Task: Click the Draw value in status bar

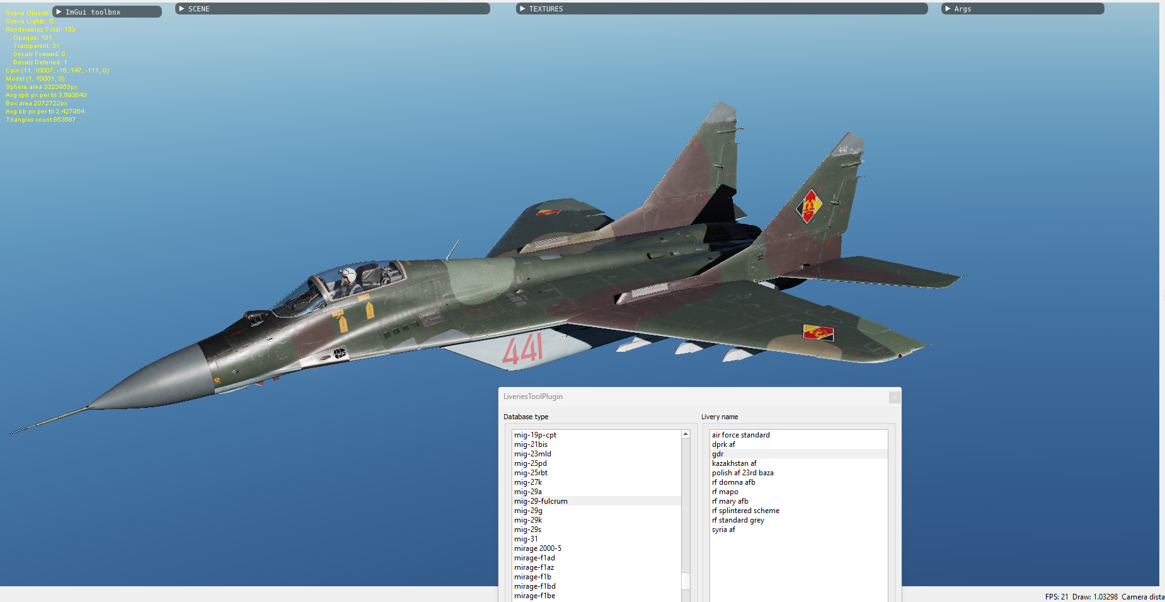Action: [1095, 597]
